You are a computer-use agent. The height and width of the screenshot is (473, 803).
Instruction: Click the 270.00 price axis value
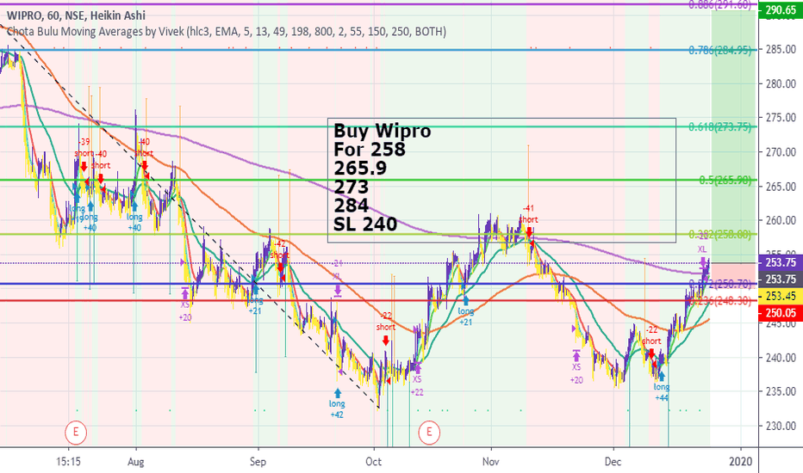click(x=781, y=152)
